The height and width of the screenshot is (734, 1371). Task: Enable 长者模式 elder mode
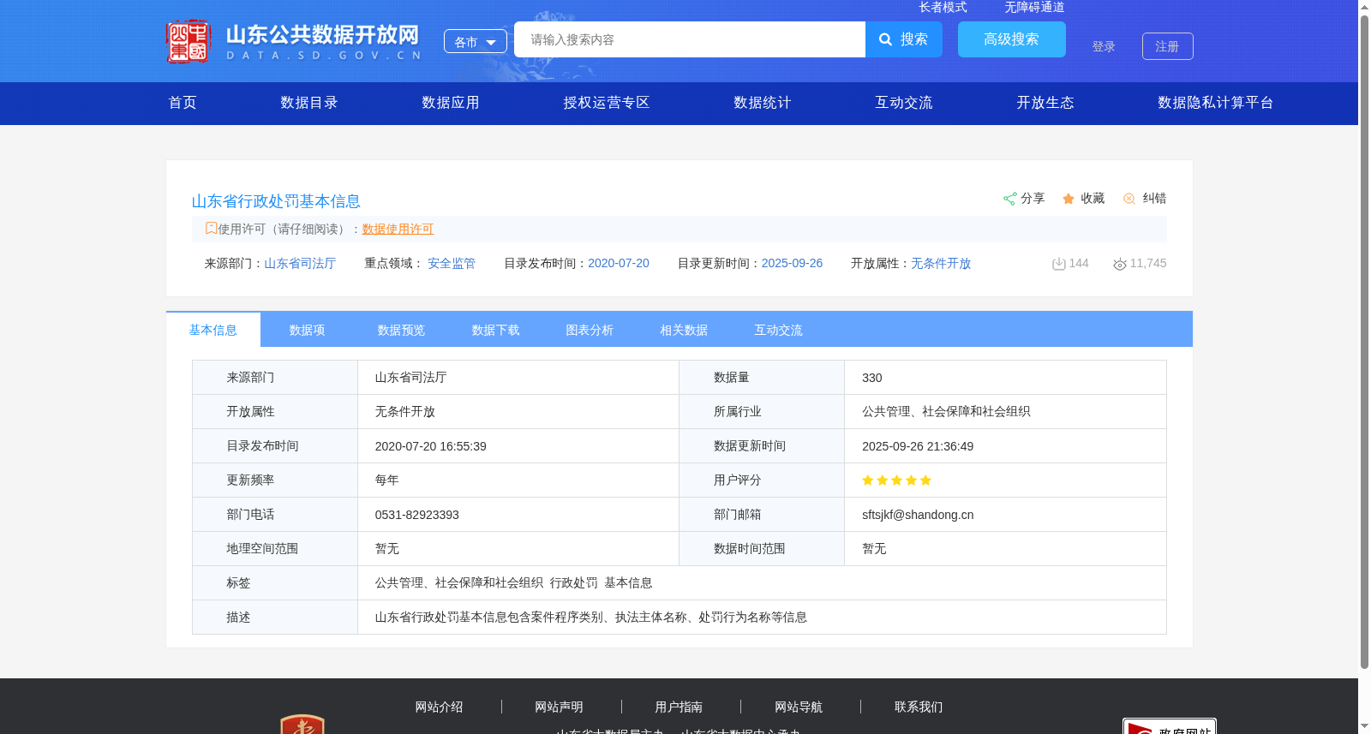point(943,7)
